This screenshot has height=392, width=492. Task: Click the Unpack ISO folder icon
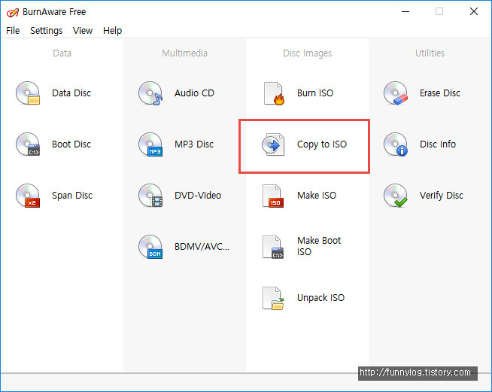click(273, 298)
